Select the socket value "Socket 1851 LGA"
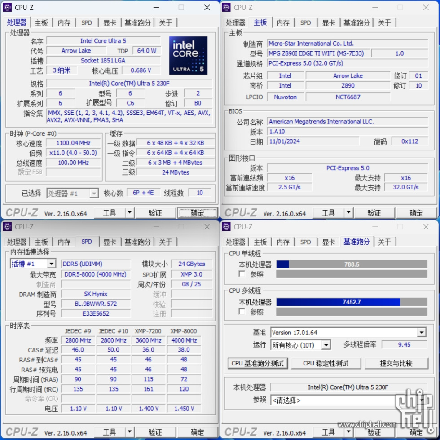This screenshot has height=440, width=440. [103, 60]
